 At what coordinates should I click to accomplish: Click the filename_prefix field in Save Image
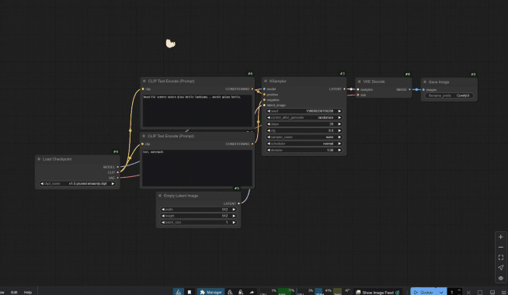(x=449, y=95)
